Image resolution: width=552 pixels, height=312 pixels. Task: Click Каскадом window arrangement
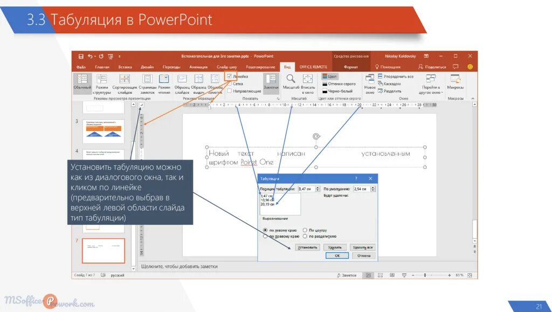389,84
